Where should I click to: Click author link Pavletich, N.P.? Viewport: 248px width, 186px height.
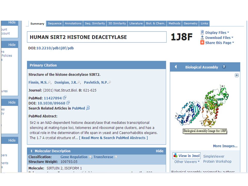pyautogui.click(x=96, y=82)
